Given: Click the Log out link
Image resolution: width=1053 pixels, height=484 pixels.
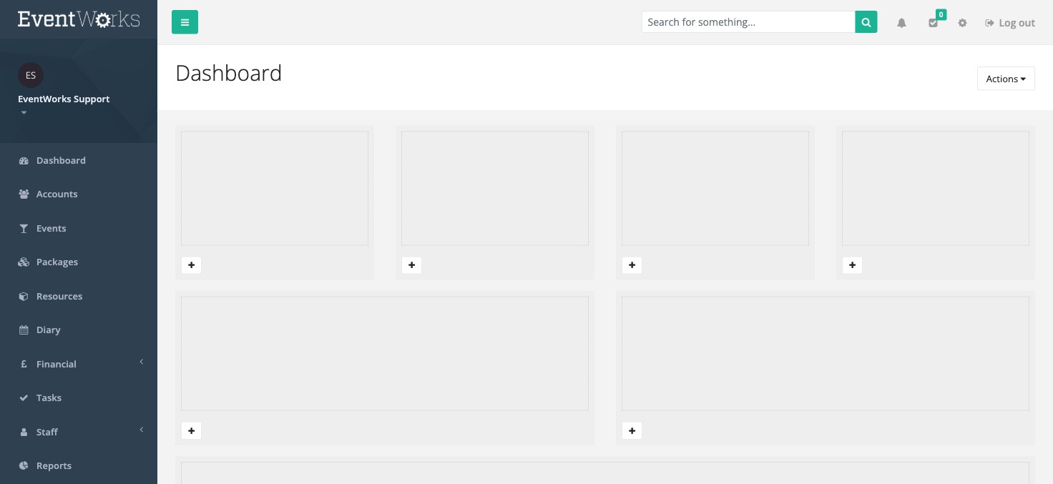Looking at the screenshot, I should coord(1010,23).
